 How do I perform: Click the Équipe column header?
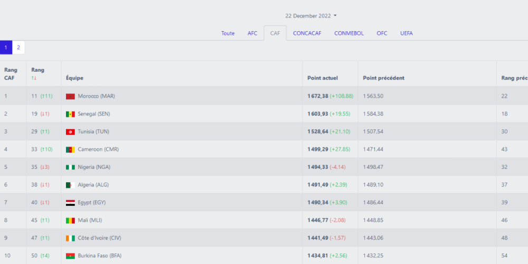74,78
